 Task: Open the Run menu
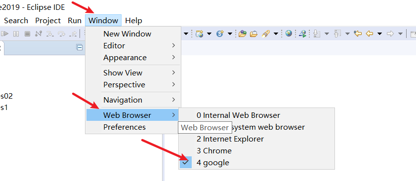75,20
